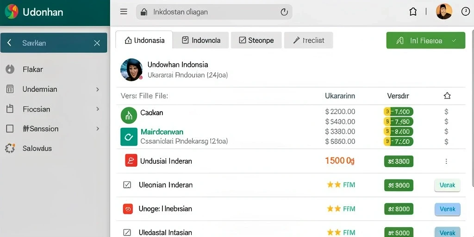Screen dimensions: 474x237
Task: Click Verak button for Uleonian Inderan
Action: point(448,185)
